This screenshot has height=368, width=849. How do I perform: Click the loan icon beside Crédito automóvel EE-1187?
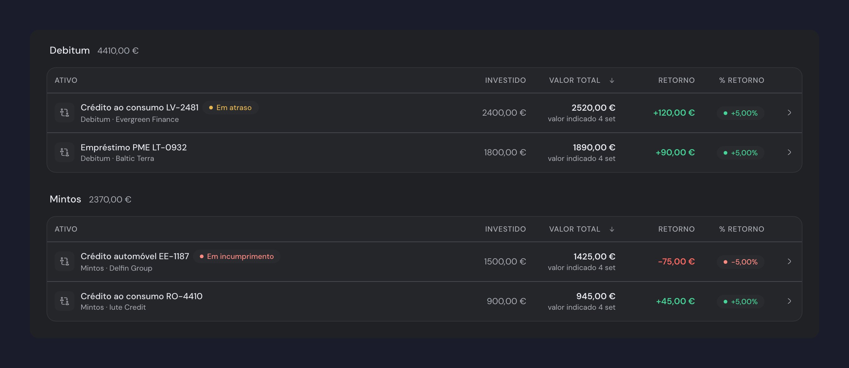64,261
